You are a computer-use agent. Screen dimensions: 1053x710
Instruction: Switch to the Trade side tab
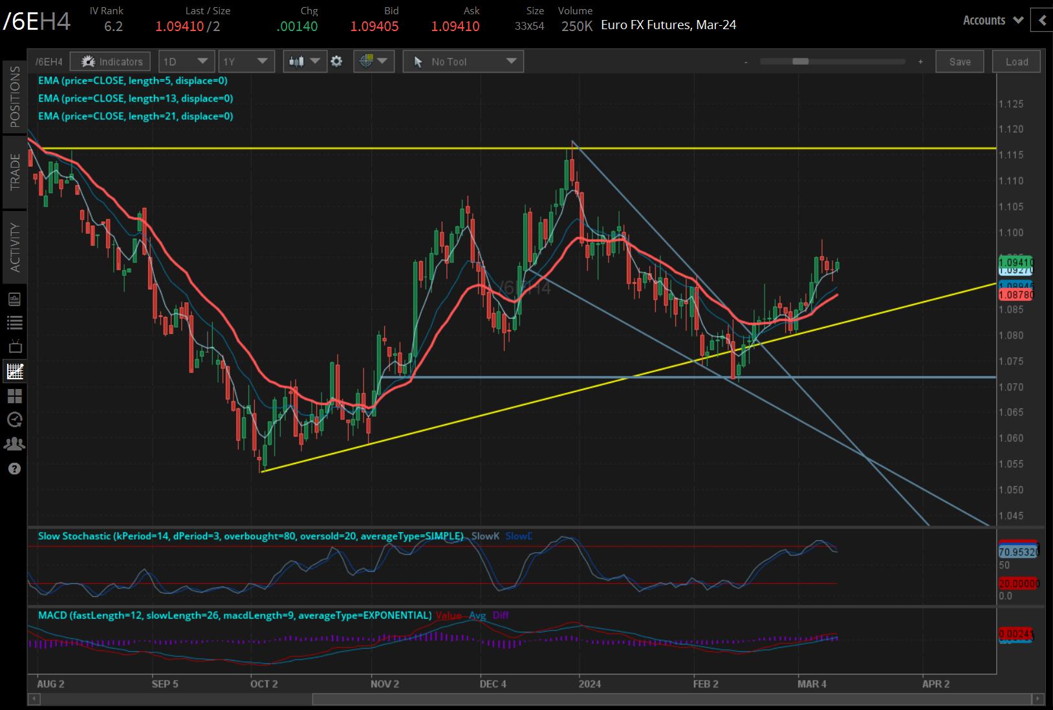click(14, 172)
